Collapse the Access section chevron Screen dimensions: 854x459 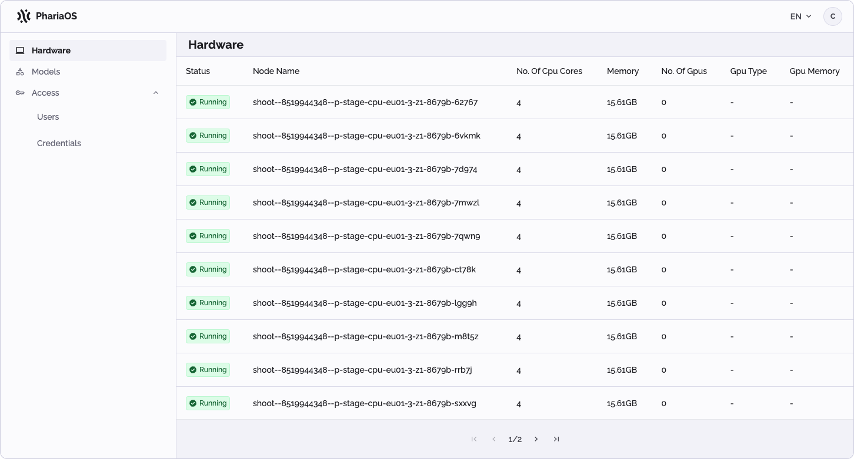pos(156,93)
